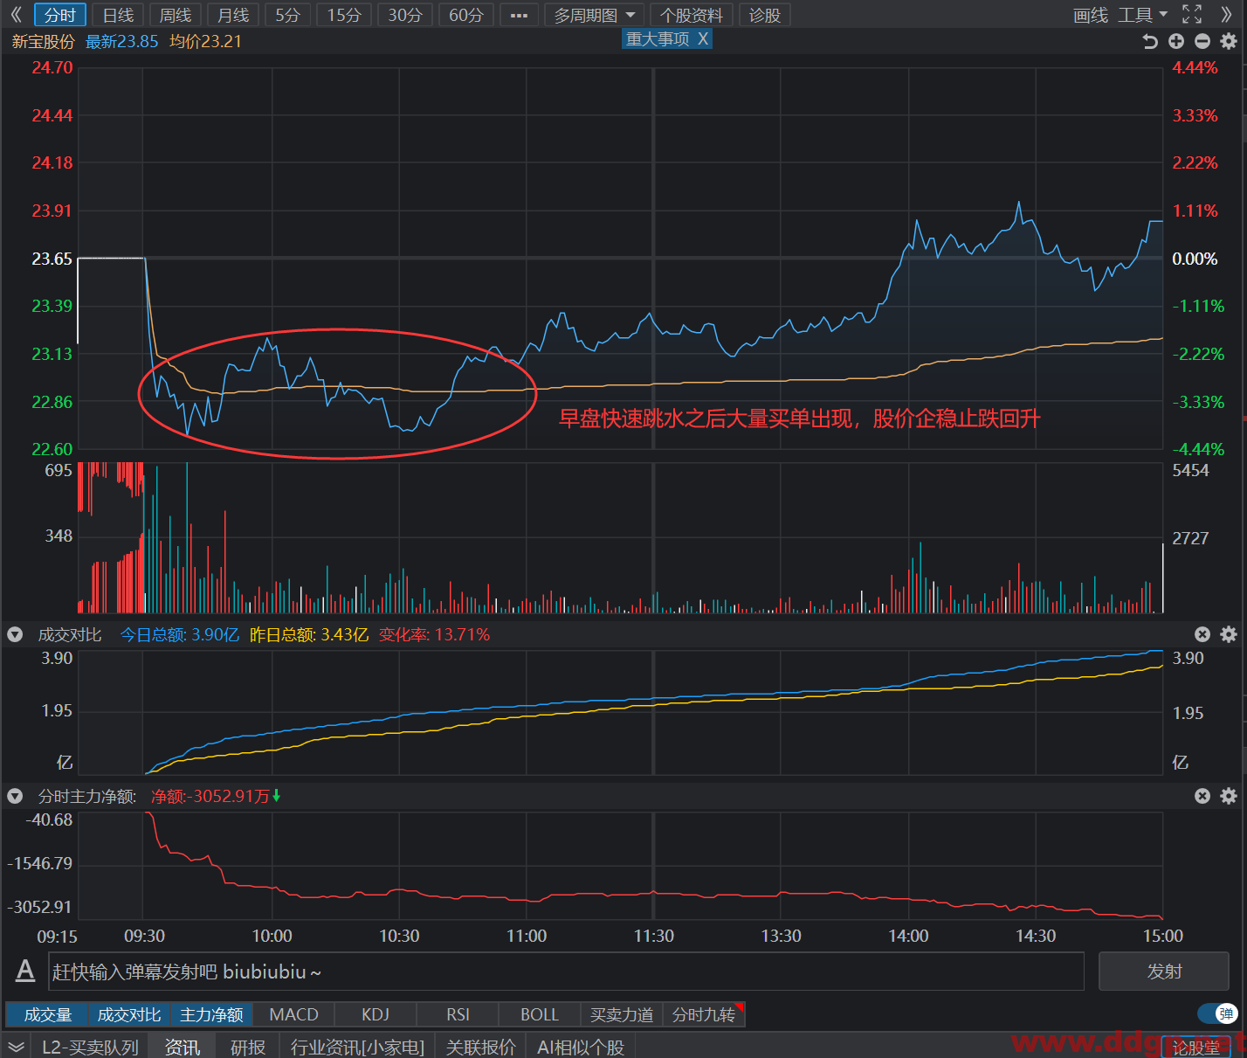Click the double left chevron at top left
This screenshot has height=1058, width=1247.
point(16,15)
